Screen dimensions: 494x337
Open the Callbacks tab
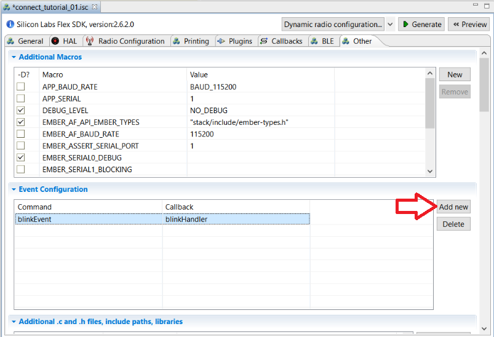point(282,41)
